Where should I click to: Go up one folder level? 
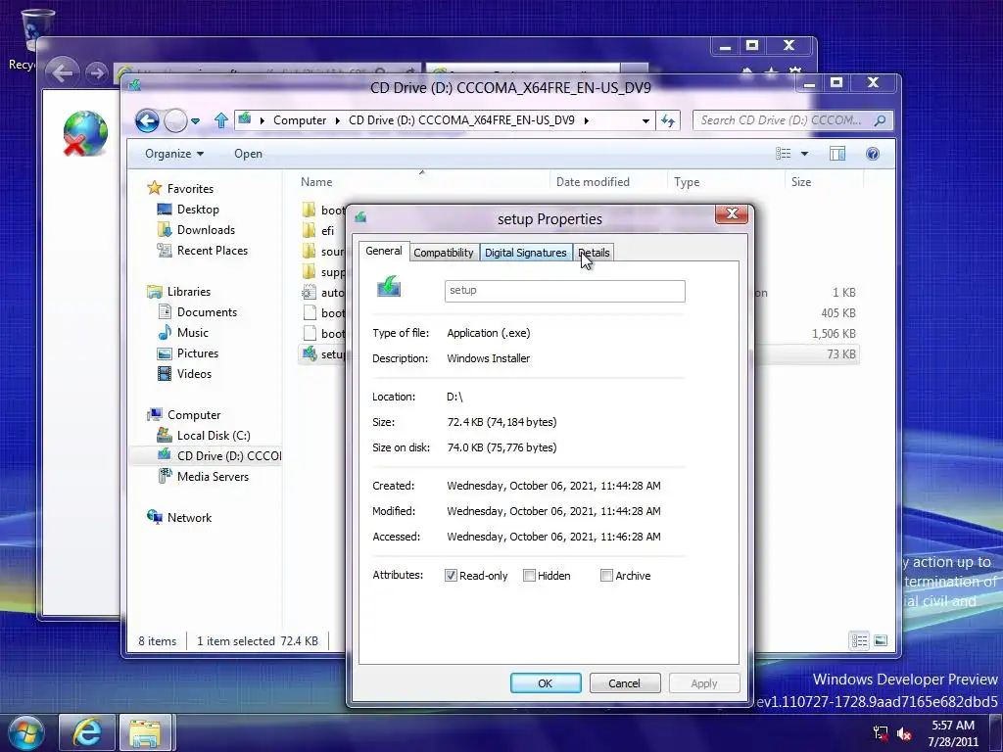[x=221, y=120]
